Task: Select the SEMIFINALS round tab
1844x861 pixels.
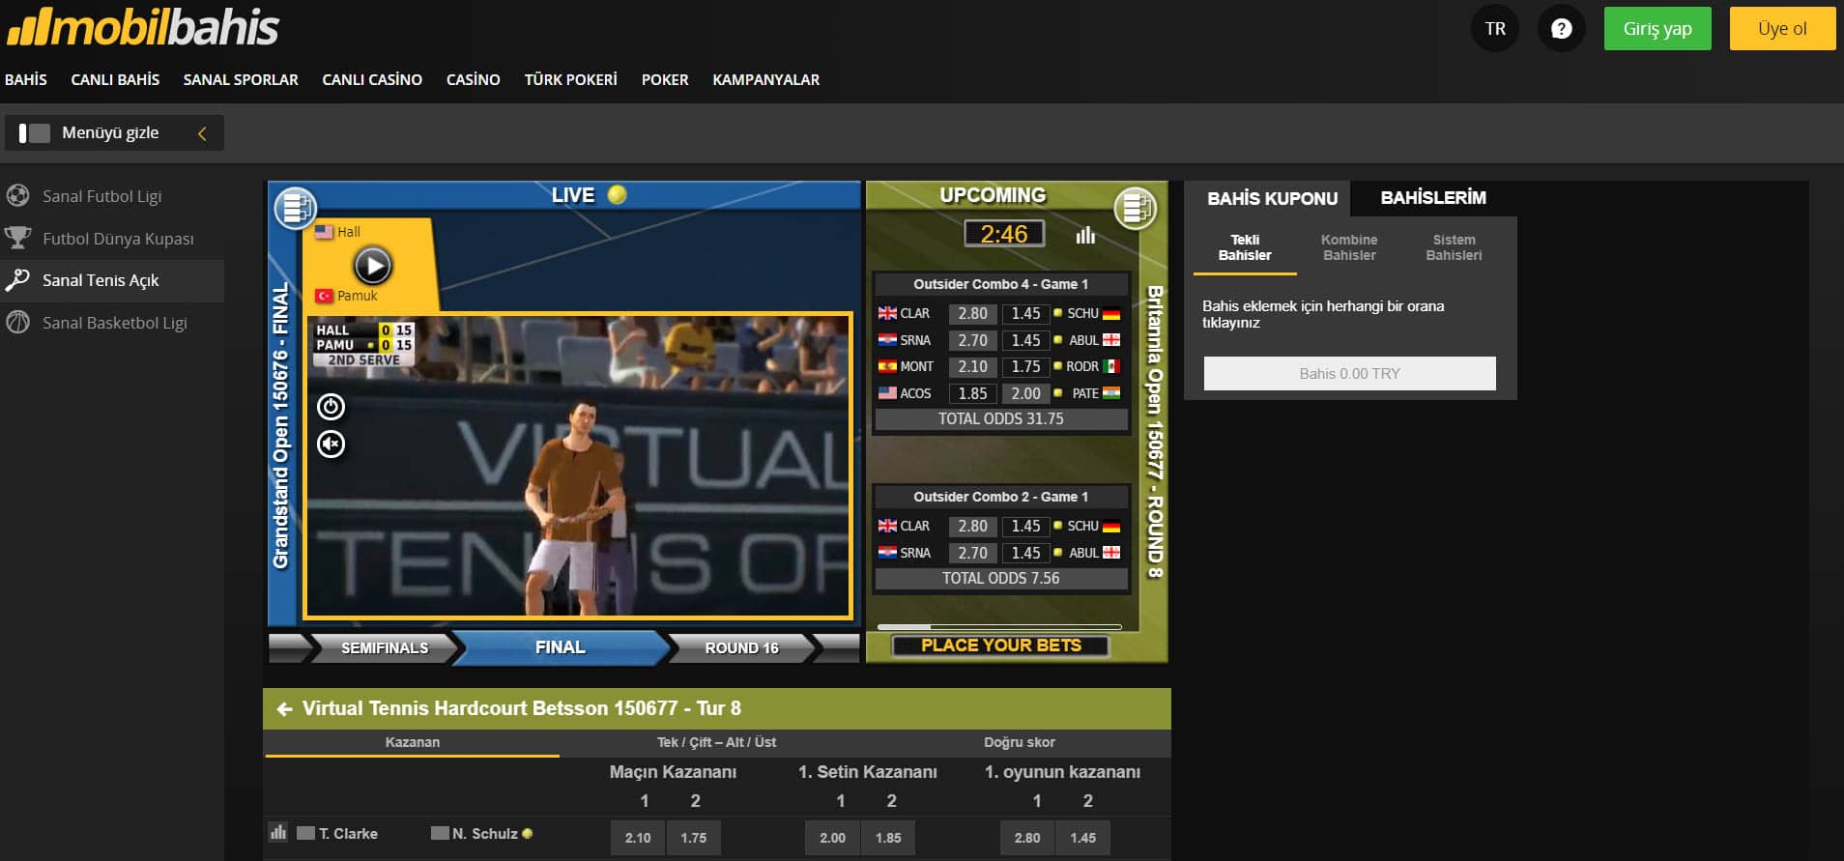Action: (x=385, y=647)
